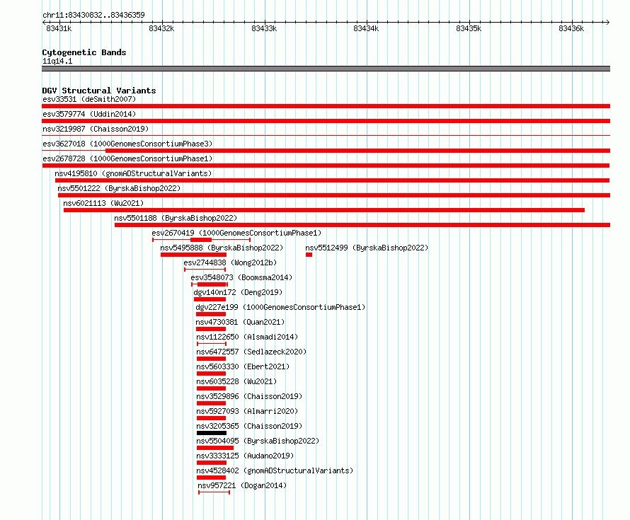Viewport: 630px width, 520px height.
Task: Click the 11q14.1 band label
Action: [x=57, y=61]
